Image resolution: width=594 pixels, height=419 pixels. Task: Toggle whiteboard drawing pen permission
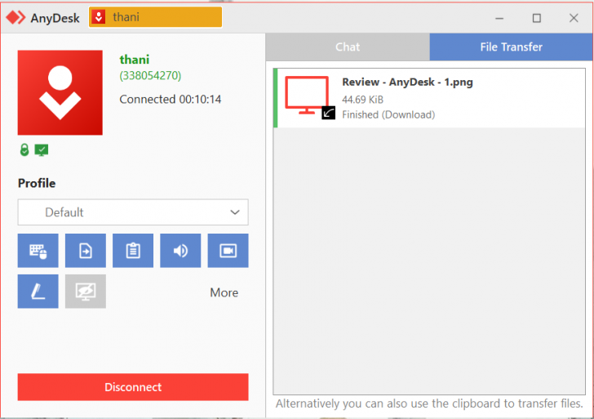38,292
